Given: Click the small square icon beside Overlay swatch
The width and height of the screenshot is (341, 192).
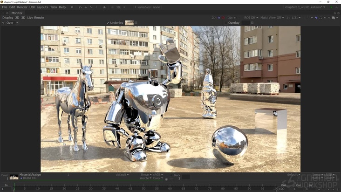Looking at the screenshot, I should click(252, 23).
